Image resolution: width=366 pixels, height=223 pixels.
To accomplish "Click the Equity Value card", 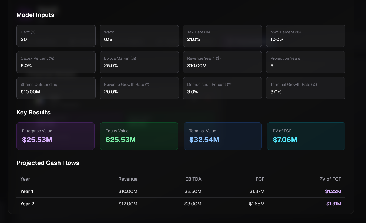I will click(139, 136).
